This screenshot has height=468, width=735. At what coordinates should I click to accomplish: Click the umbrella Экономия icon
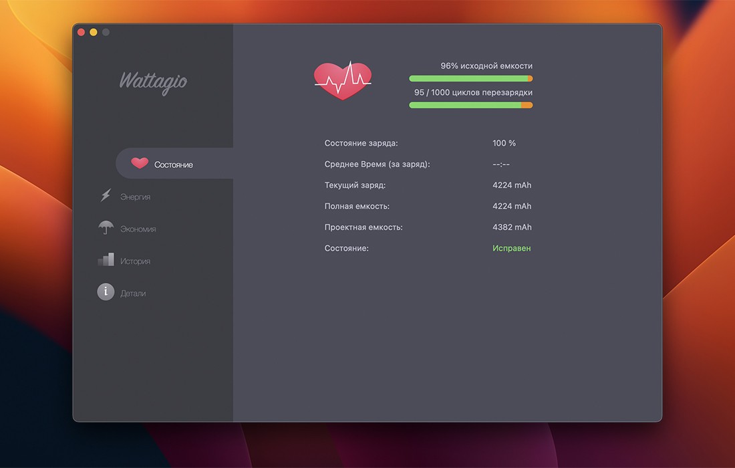click(106, 228)
